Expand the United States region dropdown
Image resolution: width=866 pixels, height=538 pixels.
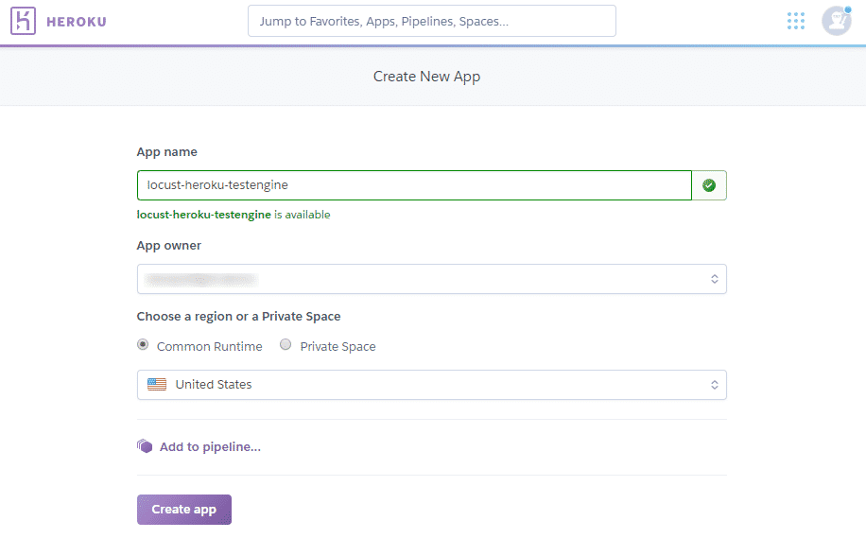coord(416,385)
